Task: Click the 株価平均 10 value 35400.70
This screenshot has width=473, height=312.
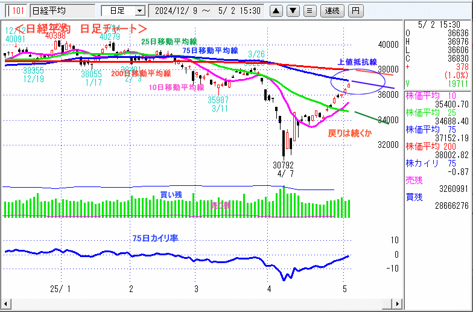Action: point(451,104)
